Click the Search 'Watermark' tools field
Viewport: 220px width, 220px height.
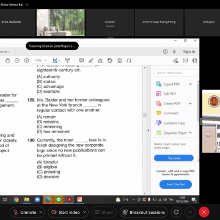[x=175, y=73]
